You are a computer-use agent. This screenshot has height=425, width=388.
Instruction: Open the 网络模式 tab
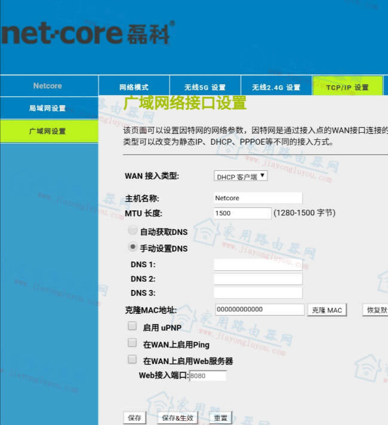coord(134,86)
